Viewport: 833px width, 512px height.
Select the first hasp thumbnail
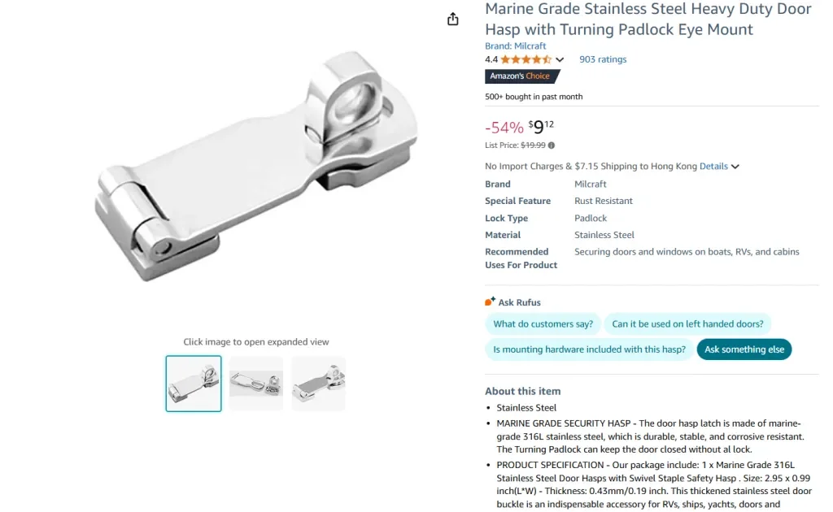pyautogui.click(x=194, y=384)
